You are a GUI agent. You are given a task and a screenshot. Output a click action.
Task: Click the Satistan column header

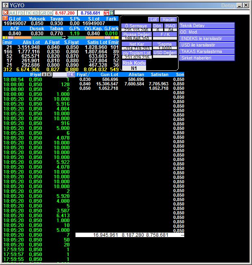coord(159,74)
